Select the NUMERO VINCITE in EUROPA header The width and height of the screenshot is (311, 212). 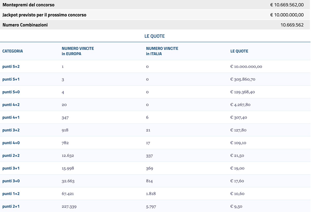(x=78, y=50)
